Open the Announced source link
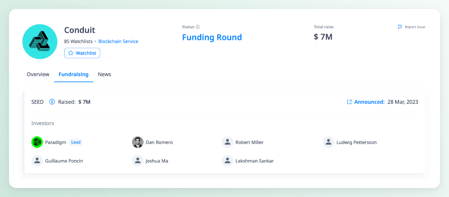 [369, 102]
